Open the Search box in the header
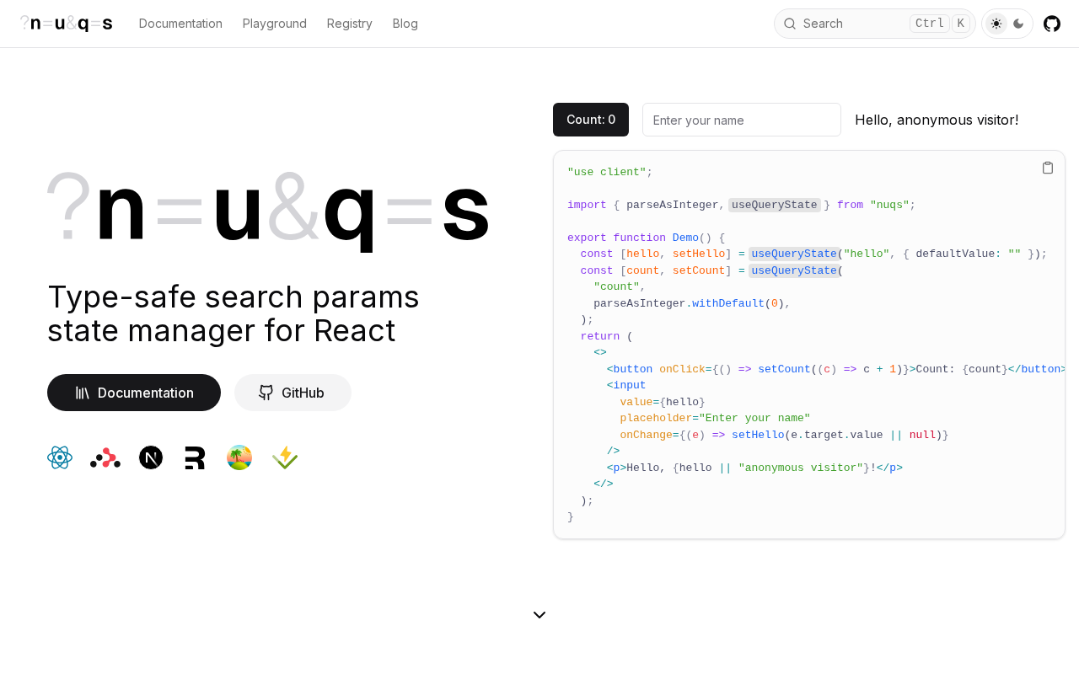This screenshot has height=674, width=1079. point(875,24)
